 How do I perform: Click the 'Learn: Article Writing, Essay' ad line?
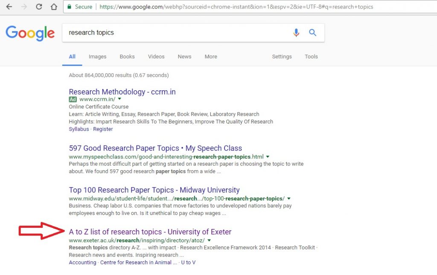[164, 114]
